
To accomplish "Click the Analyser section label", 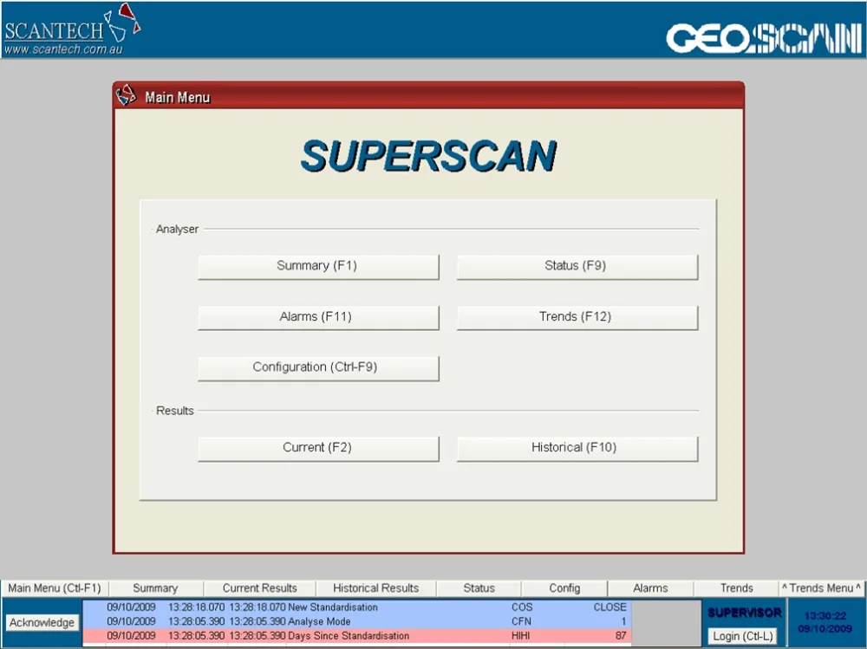I will pyautogui.click(x=177, y=229).
